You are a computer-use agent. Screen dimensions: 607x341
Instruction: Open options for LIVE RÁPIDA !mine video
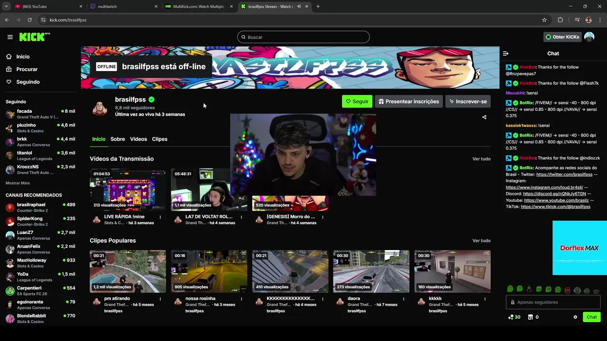(x=160, y=217)
